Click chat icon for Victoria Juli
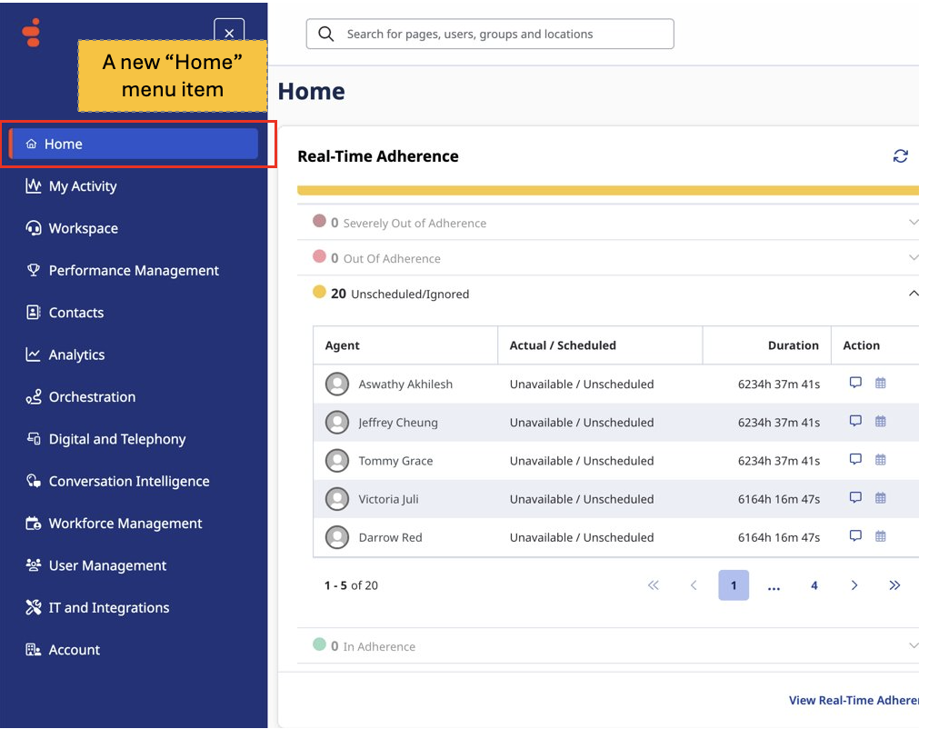 point(855,498)
